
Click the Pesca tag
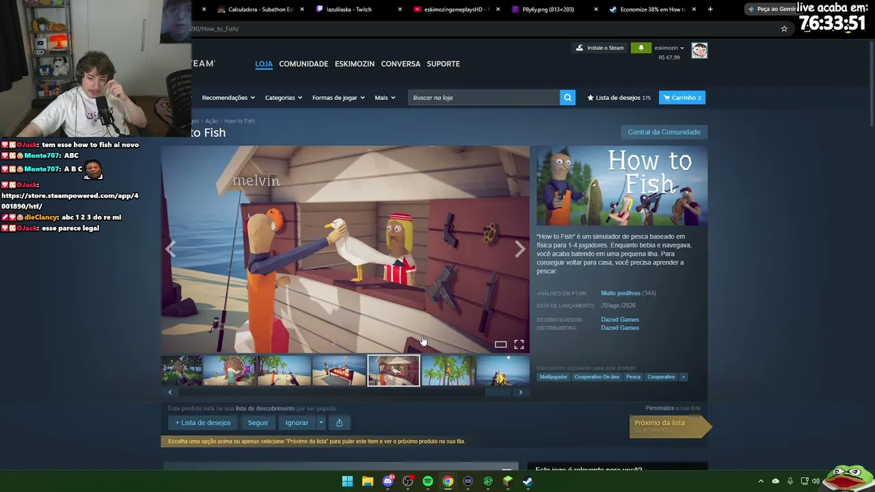point(634,377)
